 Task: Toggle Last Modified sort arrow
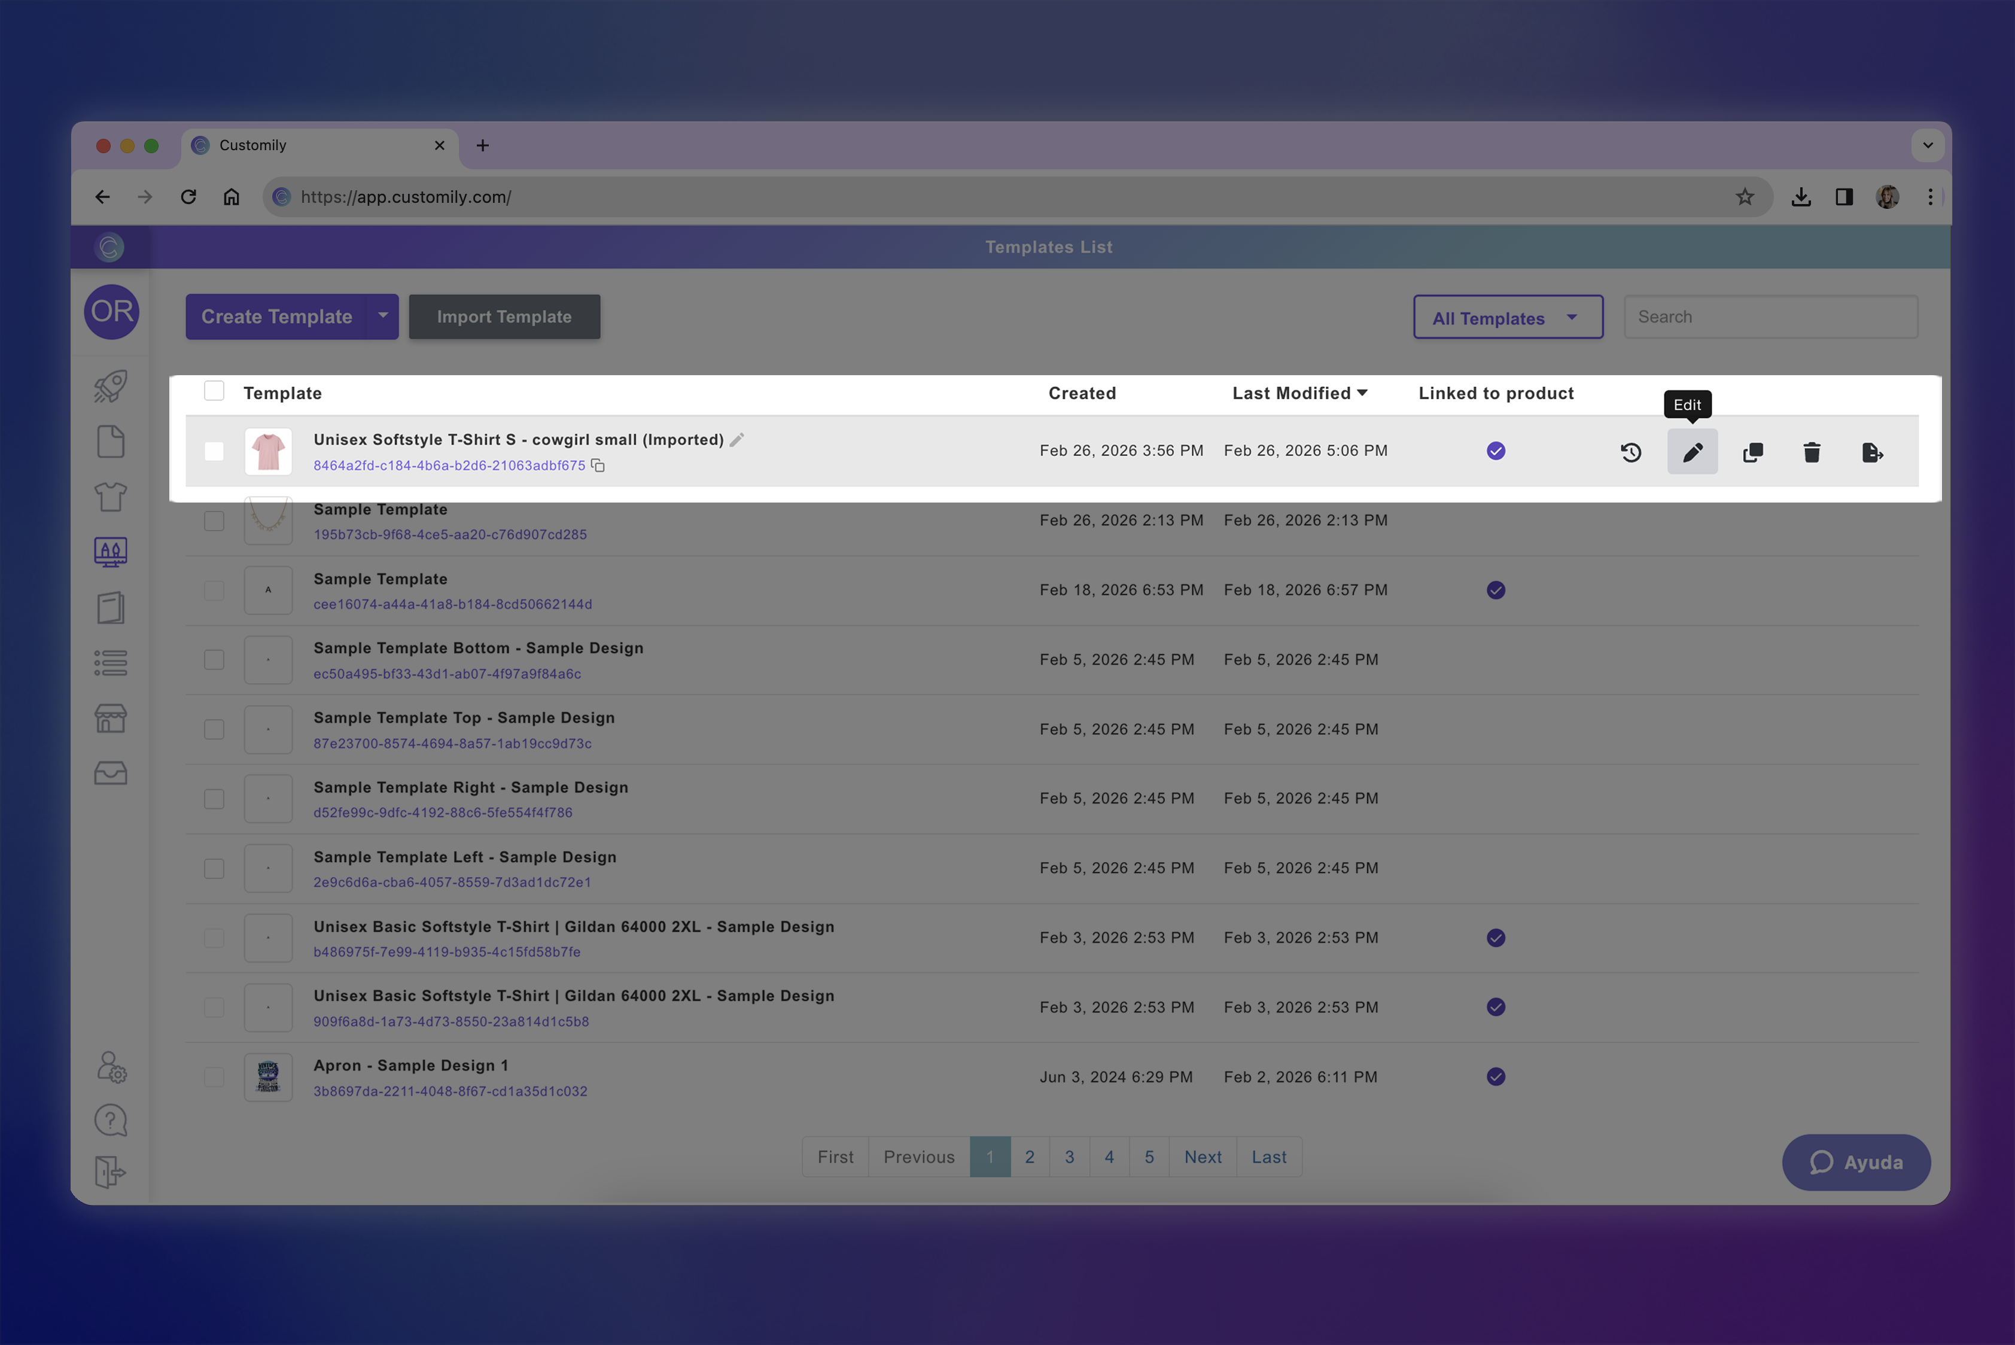[x=1362, y=393]
